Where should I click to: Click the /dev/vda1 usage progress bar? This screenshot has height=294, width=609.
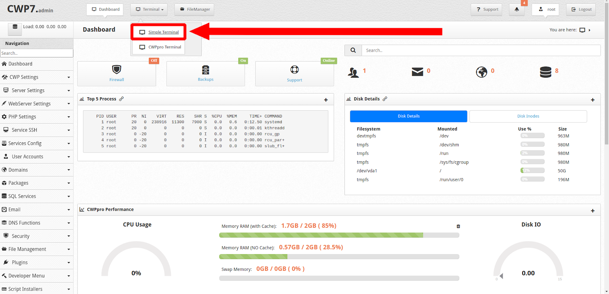532,171
